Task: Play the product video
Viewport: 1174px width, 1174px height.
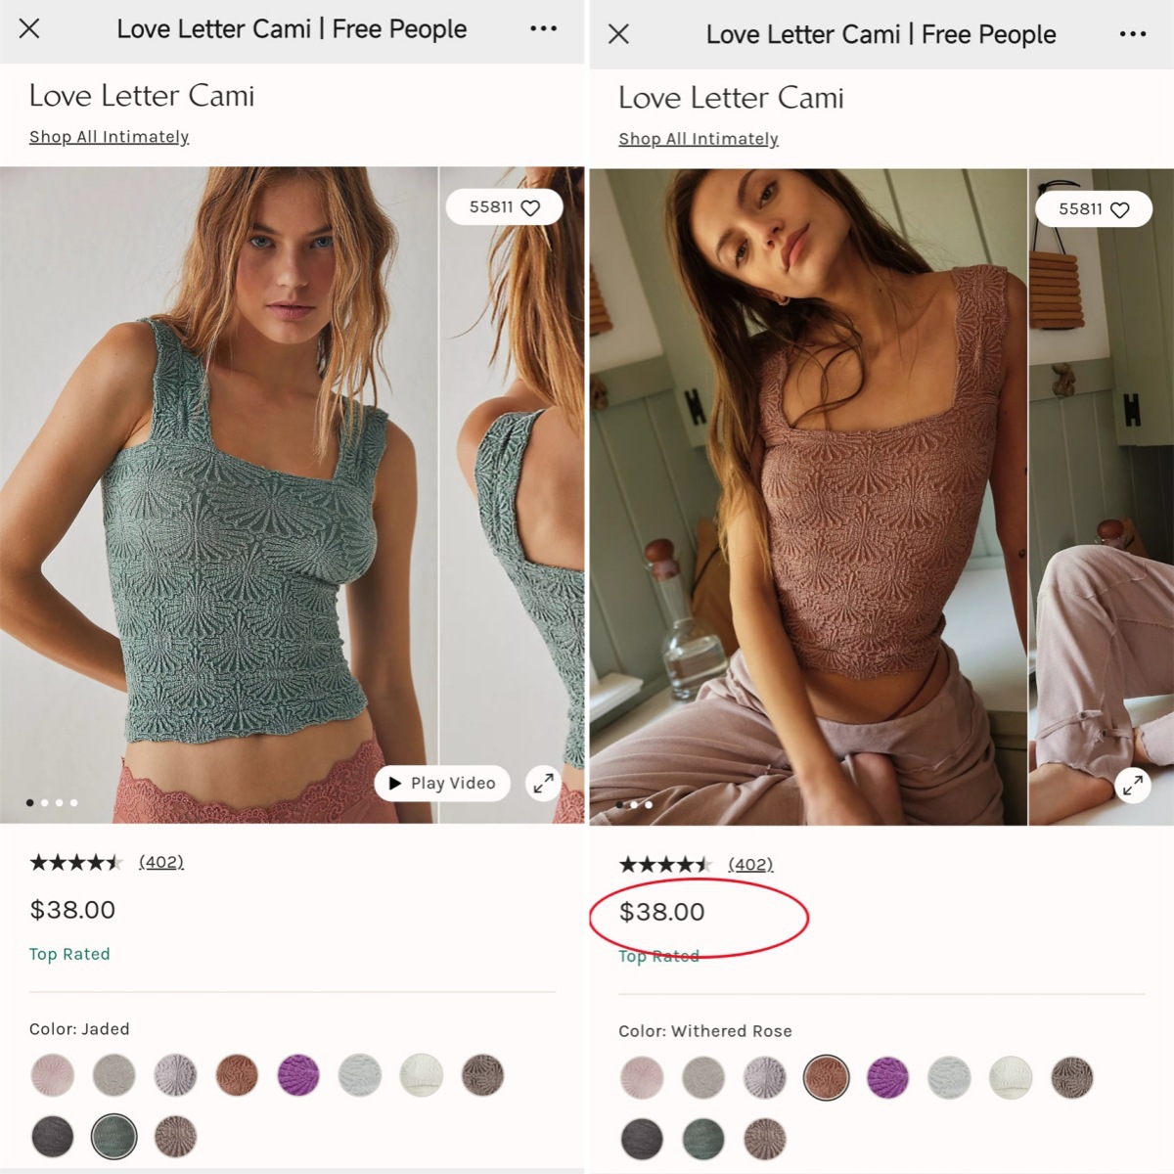Action: pos(442,783)
